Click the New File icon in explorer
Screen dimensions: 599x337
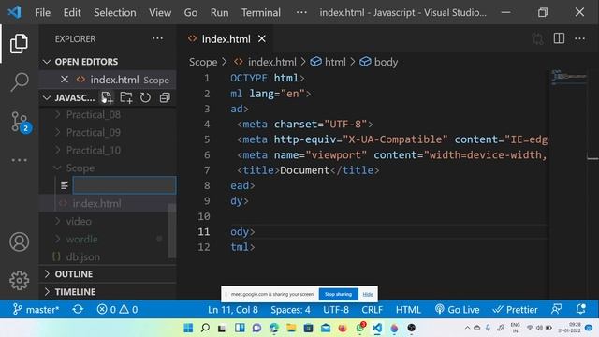point(107,97)
